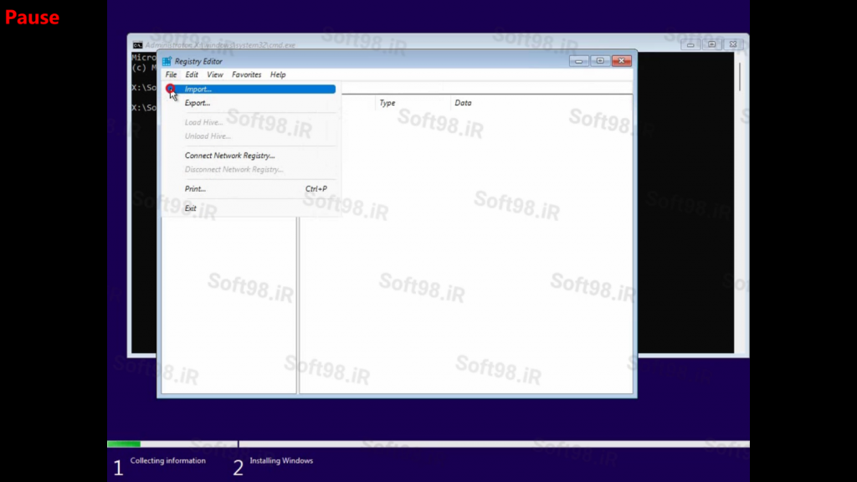
Task: Maximize the cmd.exe window
Action: click(711, 44)
